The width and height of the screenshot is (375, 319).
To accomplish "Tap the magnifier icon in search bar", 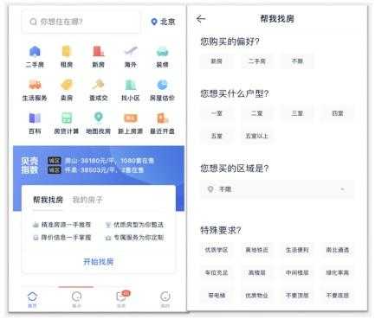I will 33,22.
